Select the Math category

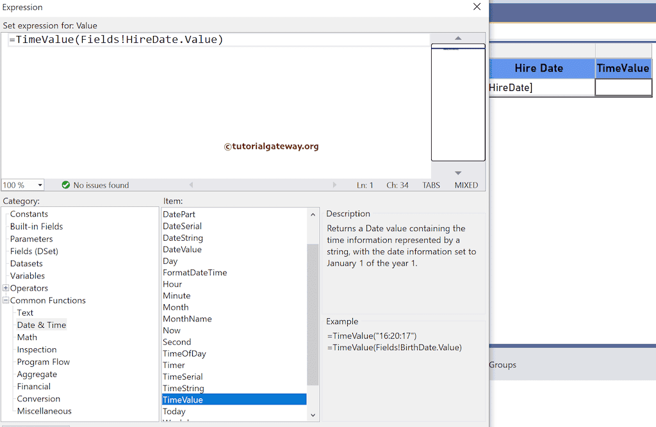click(x=27, y=337)
